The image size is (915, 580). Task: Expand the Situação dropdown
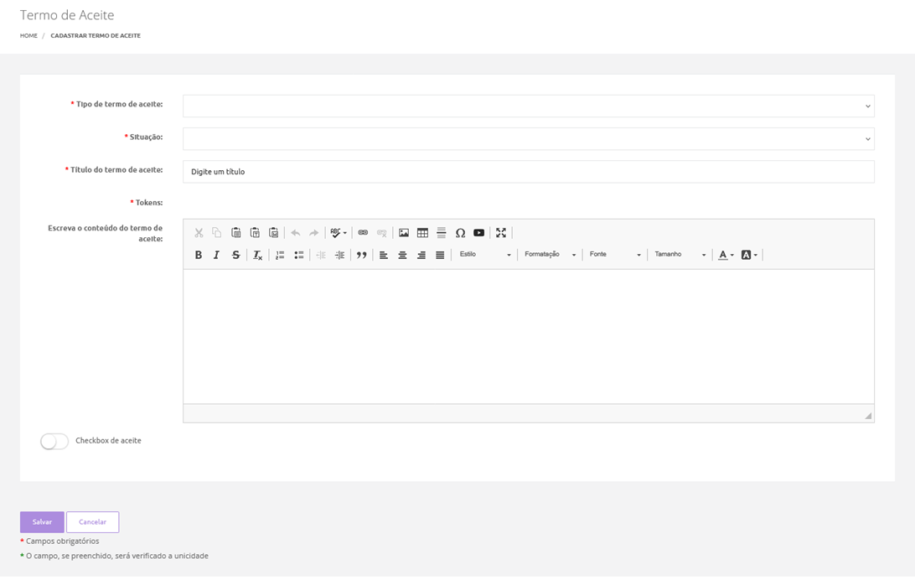pyautogui.click(x=529, y=139)
